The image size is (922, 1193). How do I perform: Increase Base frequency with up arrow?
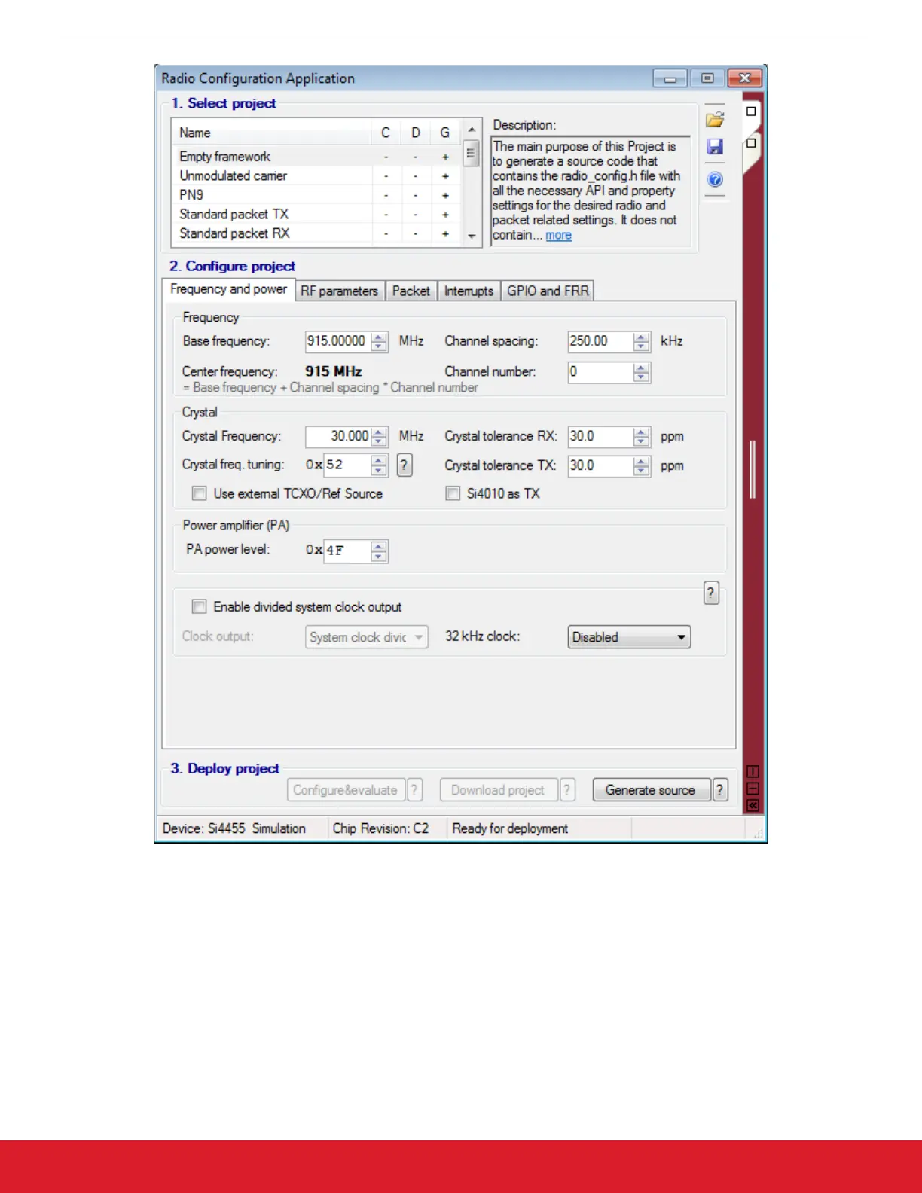[379, 337]
